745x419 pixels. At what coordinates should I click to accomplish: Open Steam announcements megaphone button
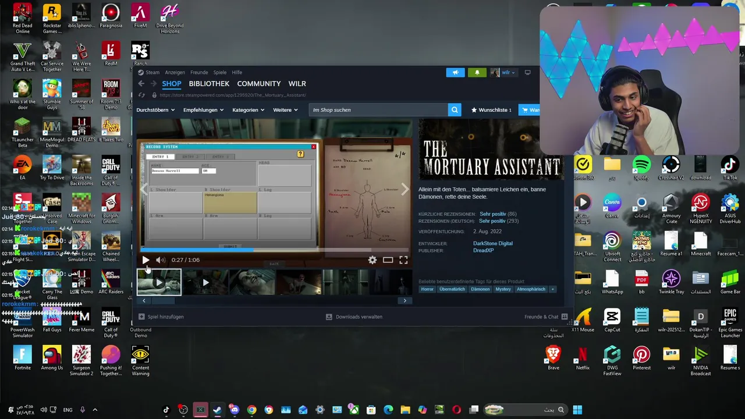click(x=456, y=73)
